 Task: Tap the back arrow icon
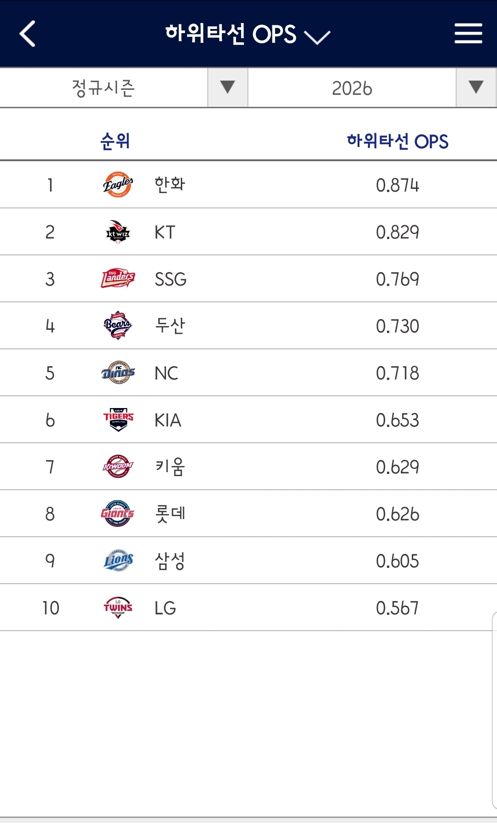28,34
